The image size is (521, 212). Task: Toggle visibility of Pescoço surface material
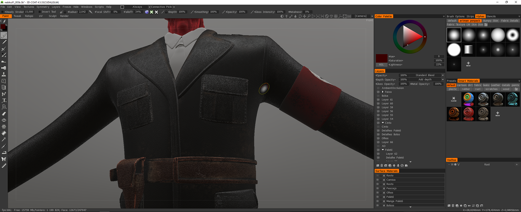click(x=377, y=188)
